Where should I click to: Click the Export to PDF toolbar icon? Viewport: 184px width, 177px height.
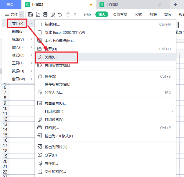[38, 14]
